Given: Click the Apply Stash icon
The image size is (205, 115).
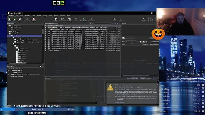Looking at the screenshot, I should point(91,19).
